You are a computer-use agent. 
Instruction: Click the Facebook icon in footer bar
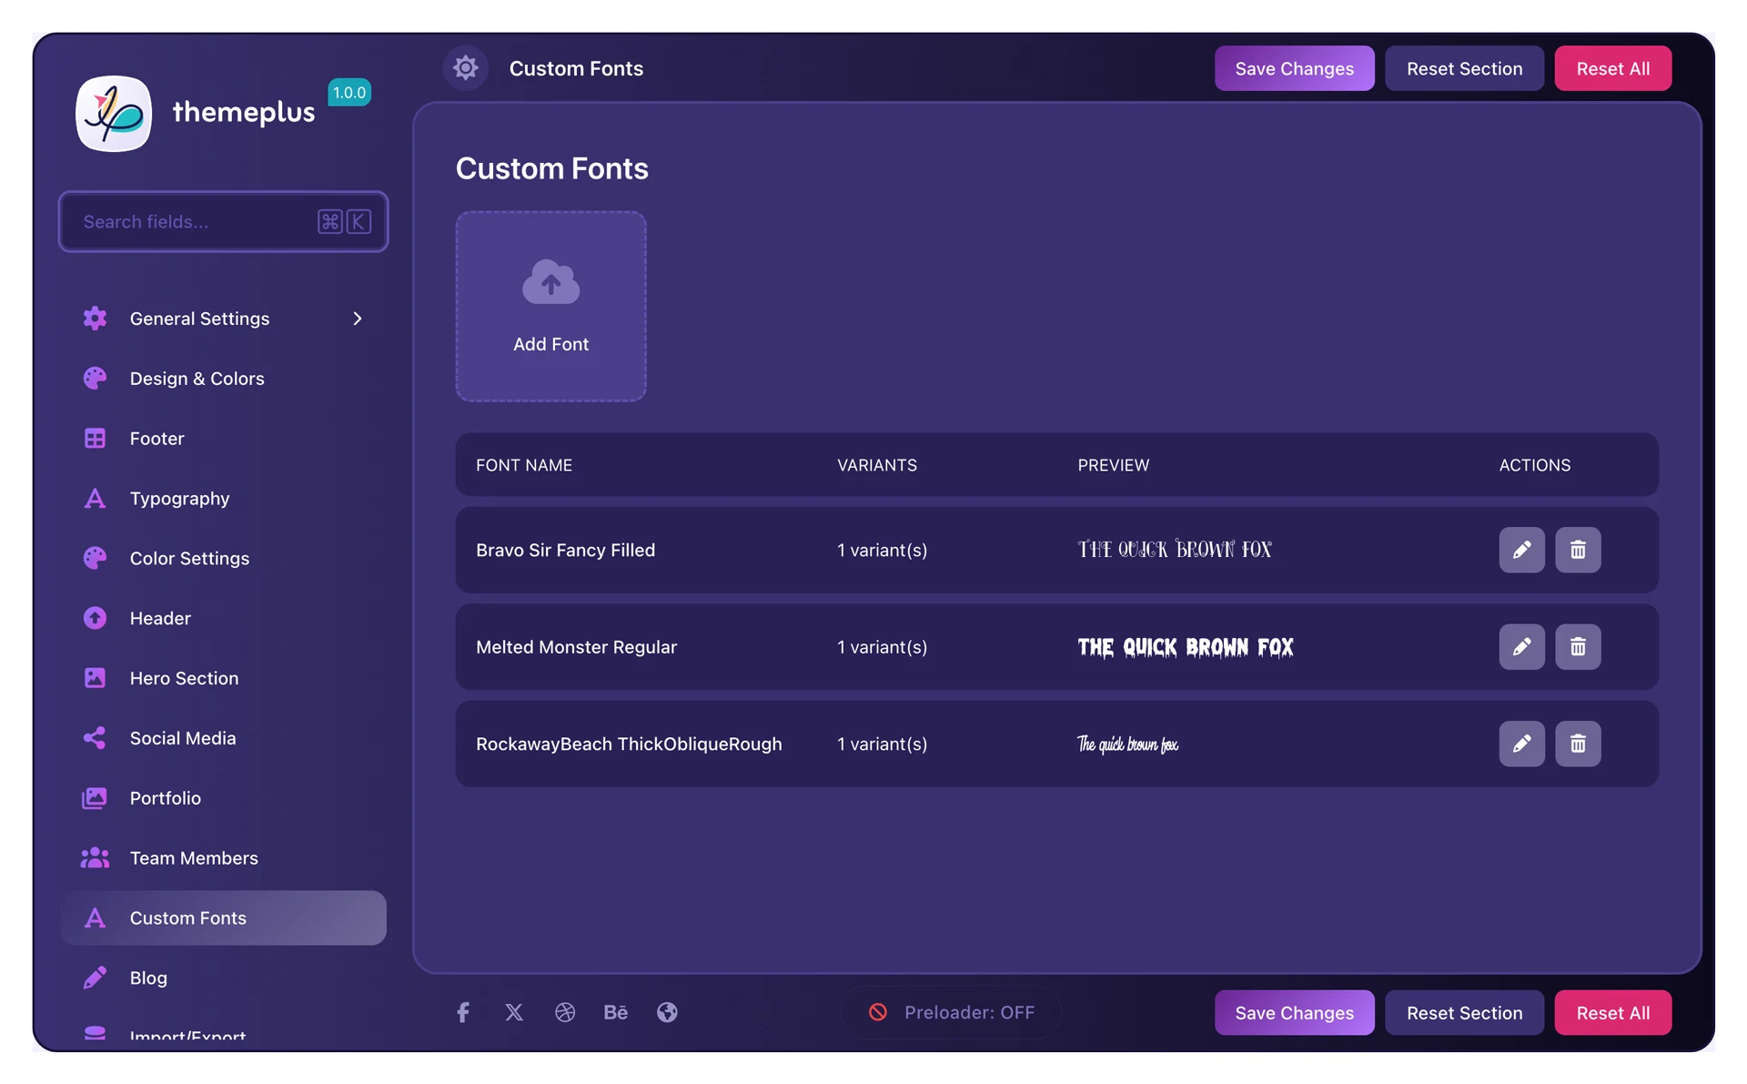pos(463,1012)
